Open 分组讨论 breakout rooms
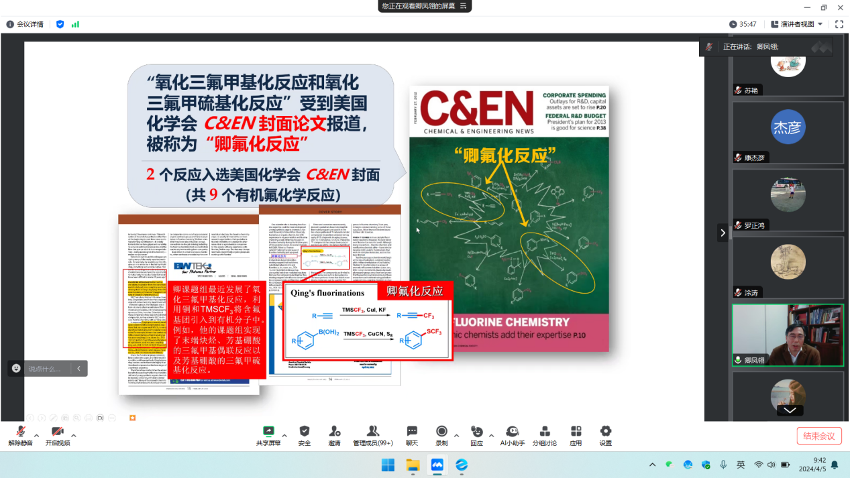The width and height of the screenshot is (850, 478). tap(544, 434)
